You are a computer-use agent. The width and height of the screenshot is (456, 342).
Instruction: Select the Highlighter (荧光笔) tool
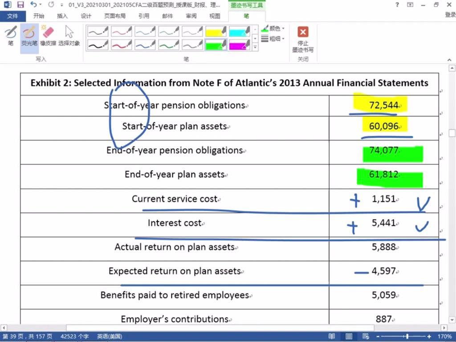point(29,36)
